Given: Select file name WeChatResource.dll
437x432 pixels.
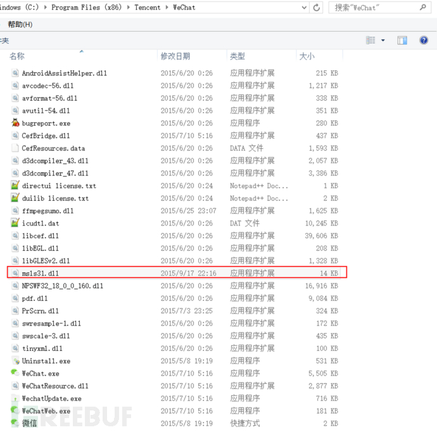Looking at the screenshot, I should pos(55,386).
